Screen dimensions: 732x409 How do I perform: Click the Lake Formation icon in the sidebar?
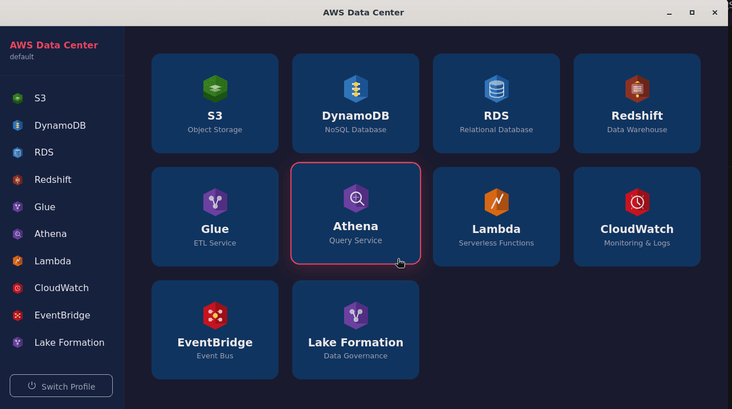[x=18, y=342]
